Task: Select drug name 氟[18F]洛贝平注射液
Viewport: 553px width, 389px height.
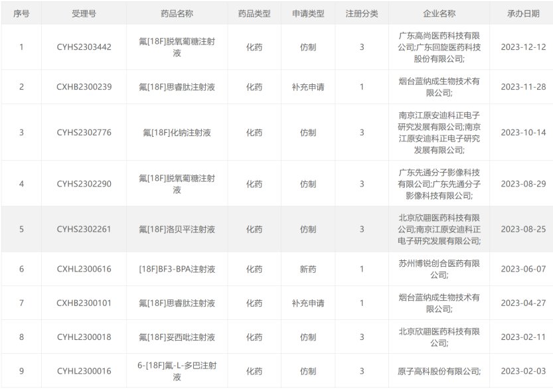Action: [177, 229]
